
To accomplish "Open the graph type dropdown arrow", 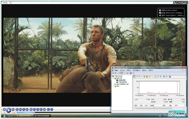I will [141, 77].
